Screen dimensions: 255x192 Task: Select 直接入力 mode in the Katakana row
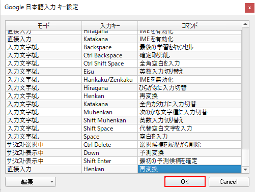pyautogui.click(x=44, y=39)
